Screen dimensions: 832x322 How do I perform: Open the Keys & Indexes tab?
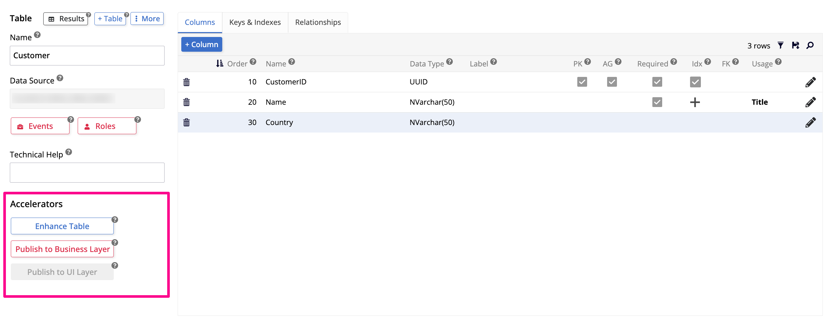255,22
